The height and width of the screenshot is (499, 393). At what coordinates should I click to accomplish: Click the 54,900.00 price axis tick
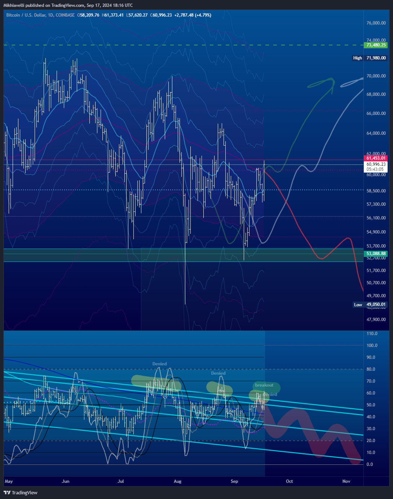pyautogui.click(x=376, y=232)
